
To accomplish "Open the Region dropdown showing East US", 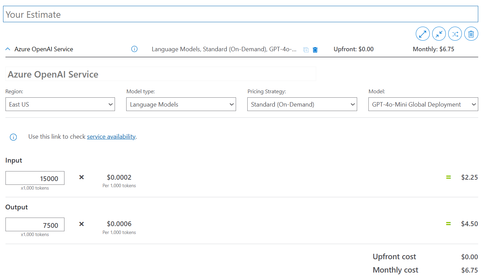I will (x=60, y=104).
